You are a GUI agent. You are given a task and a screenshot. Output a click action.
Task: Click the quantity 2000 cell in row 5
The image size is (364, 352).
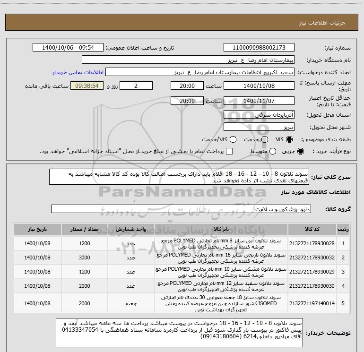pyautogui.click(x=85, y=303)
